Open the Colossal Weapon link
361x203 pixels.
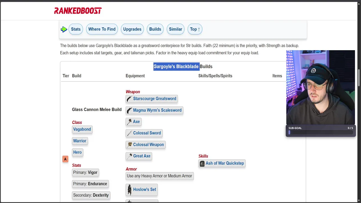tap(148, 145)
